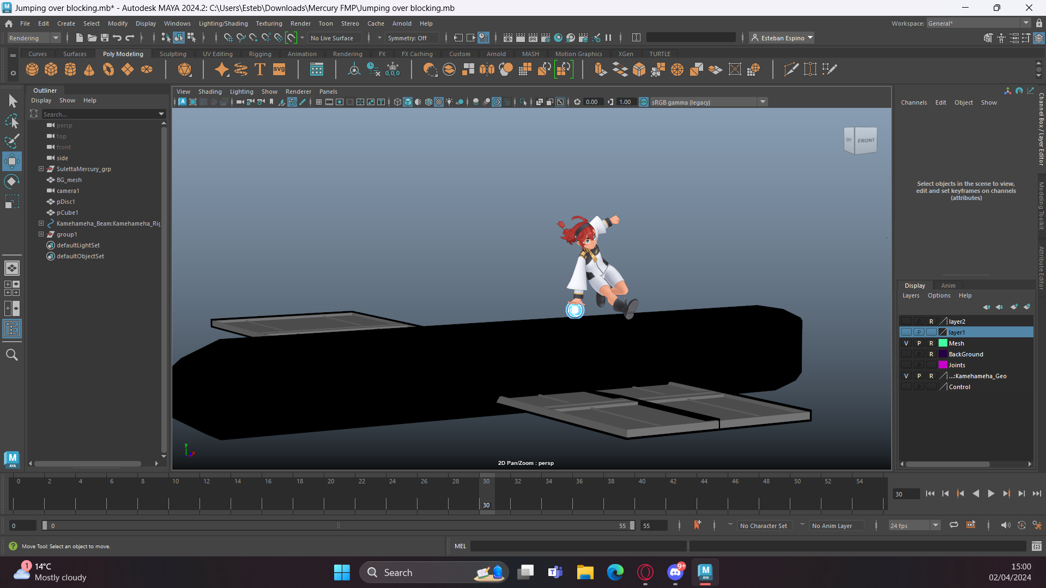Open the Multi-Cut tool on shelf
Screen dimensions: 1046x588
791,69
